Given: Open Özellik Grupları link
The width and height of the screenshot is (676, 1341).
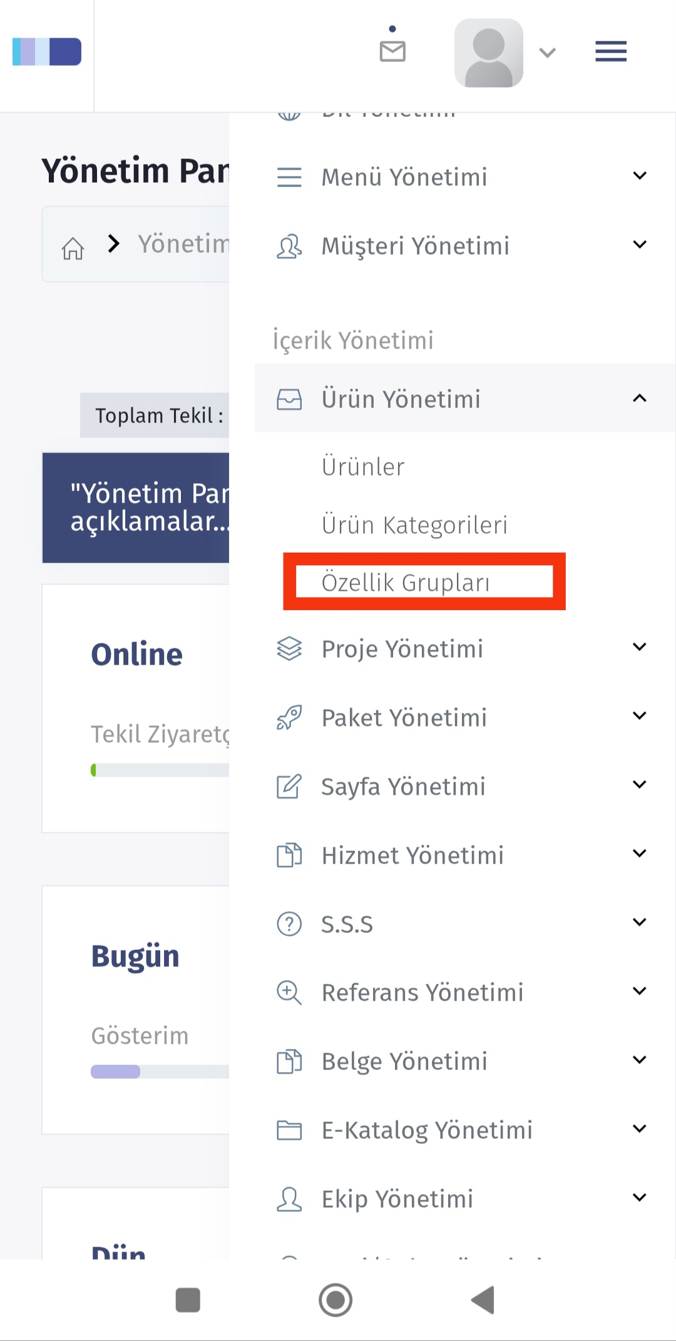Looking at the screenshot, I should pos(406,583).
